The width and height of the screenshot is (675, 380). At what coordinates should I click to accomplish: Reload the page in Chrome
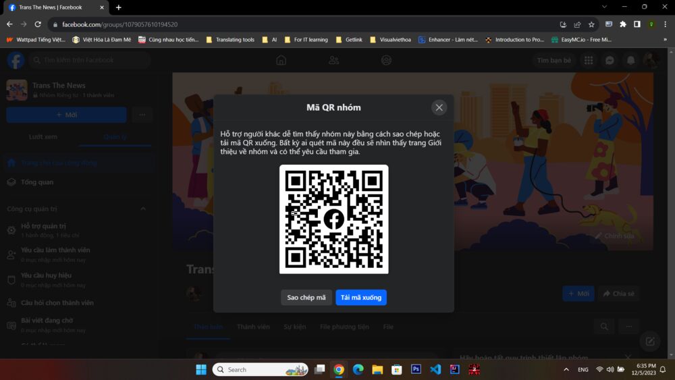point(38,24)
